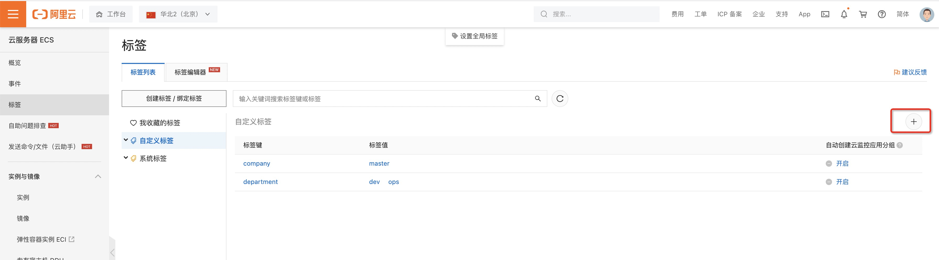Click the flag icon next to 建议反馈
The width and height of the screenshot is (939, 260).
click(897, 72)
